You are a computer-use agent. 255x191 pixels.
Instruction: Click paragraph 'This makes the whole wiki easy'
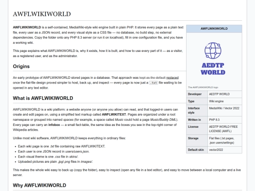[x=127, y=173]
